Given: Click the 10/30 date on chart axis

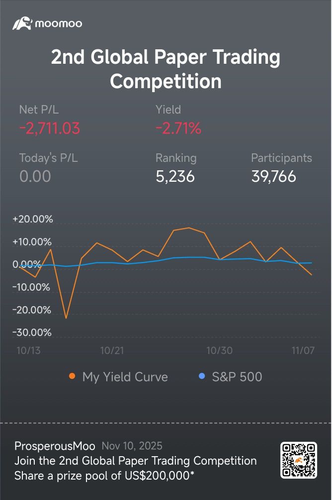Looking at the screenshot, I should click(x=219, y=351).
